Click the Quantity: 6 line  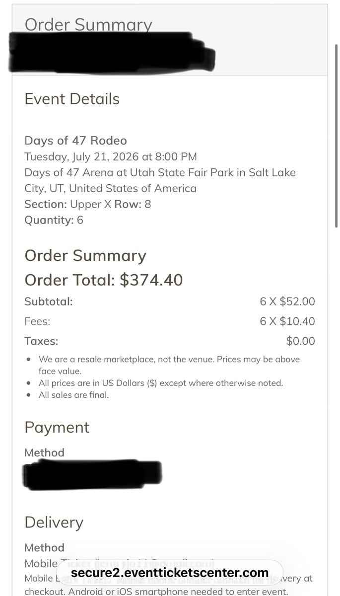pyautogui.click(x=54, y=220)
